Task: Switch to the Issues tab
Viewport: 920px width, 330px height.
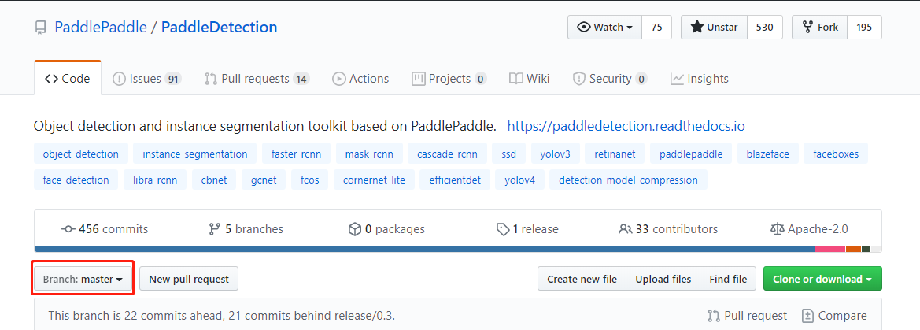Action: (x=146, y=79)
